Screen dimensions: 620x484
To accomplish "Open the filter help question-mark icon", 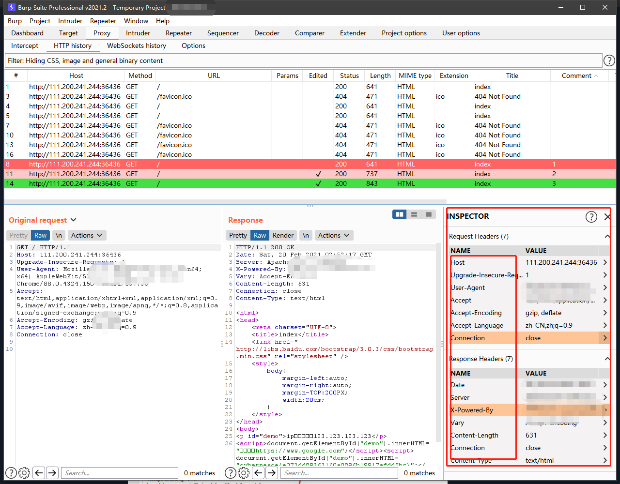I will 609,60.
